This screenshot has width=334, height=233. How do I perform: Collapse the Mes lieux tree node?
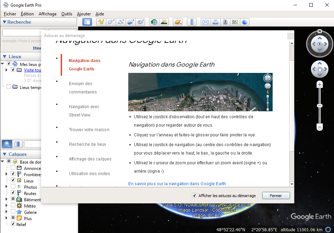[x=2, y=63]
